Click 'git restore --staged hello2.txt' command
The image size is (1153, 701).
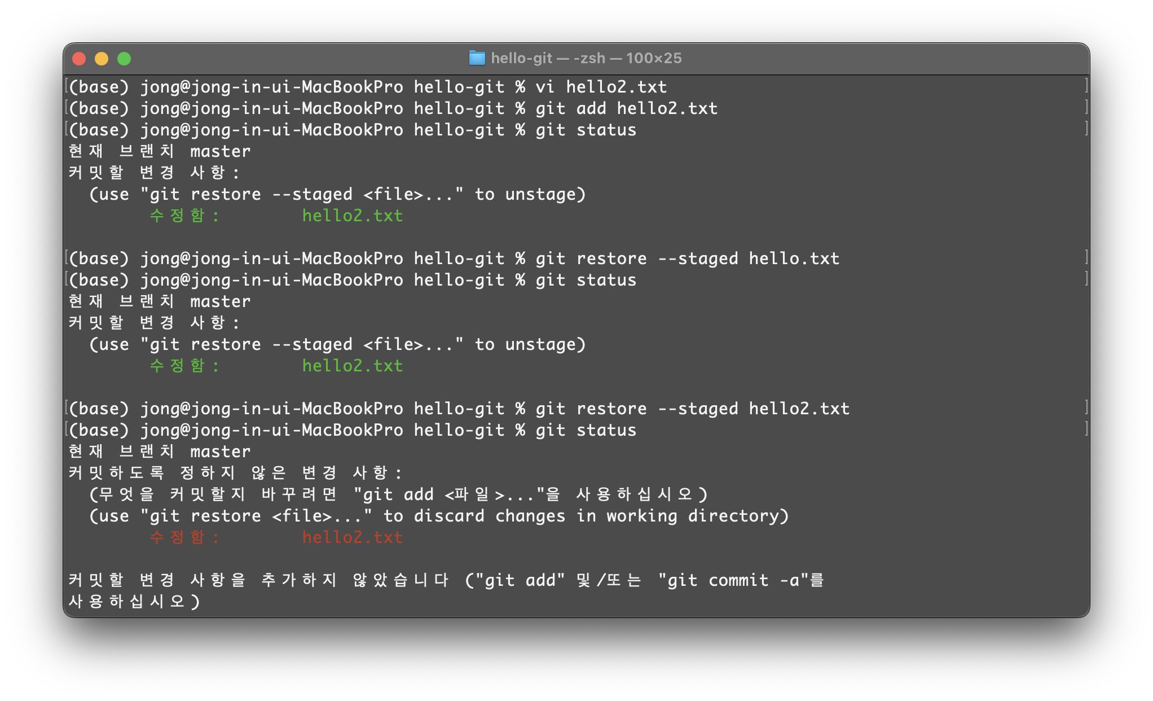(692, 409)
